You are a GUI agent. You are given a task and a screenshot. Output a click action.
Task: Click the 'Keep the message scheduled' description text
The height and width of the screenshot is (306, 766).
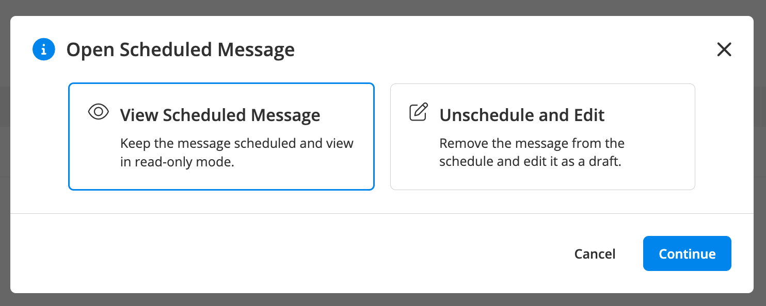237,143
